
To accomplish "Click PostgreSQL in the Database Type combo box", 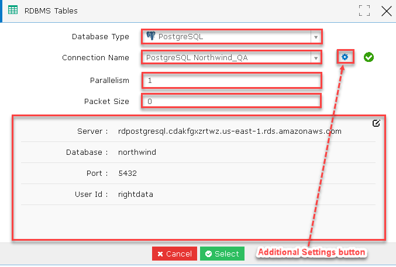I will pyautogui.click(x=232, y=37).
